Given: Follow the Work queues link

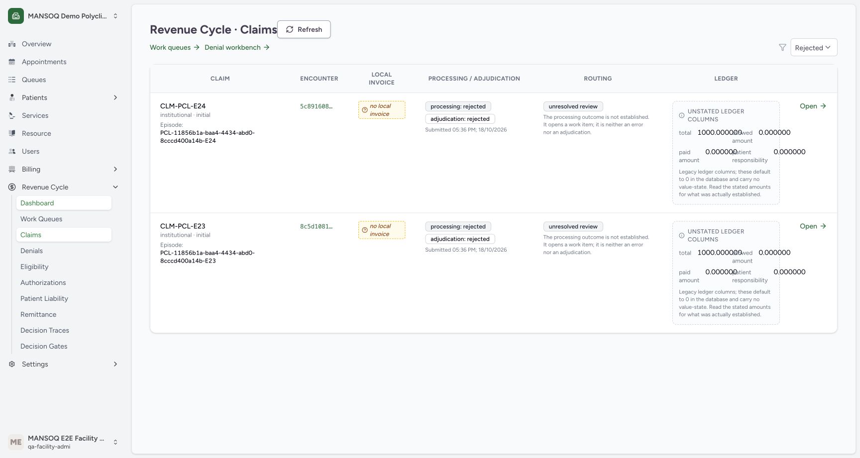Looking at the screenshot, I should pos(175,47).
